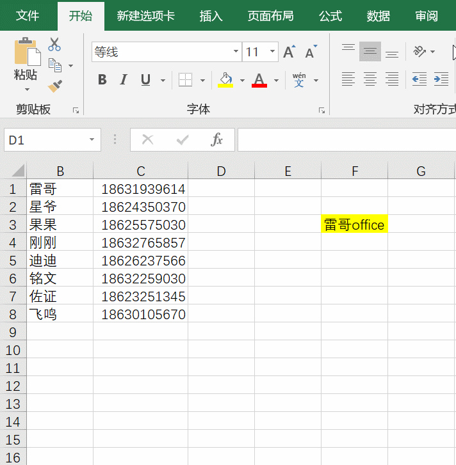This screenshot has height=465, width=456.
Task: Open the 文件 tab
Action: pos(28,16)
